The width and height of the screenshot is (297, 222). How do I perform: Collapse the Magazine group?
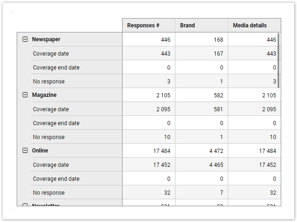25,95
